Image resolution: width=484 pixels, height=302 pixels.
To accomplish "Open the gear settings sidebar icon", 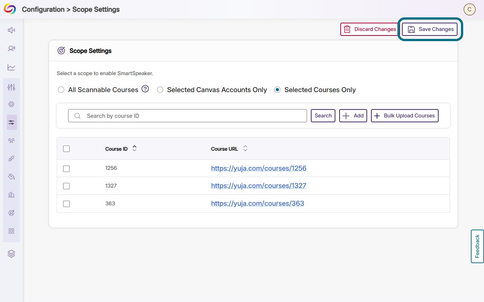I will click(11, 104).
